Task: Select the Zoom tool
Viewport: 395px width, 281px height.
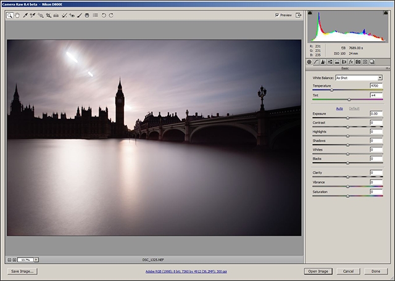Action: [x=10, y=15]
